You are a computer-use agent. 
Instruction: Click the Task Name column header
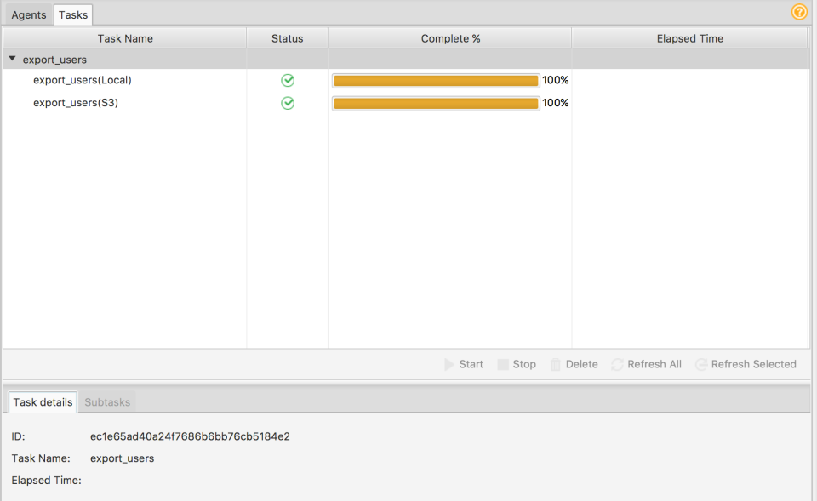tap(124, 38)
